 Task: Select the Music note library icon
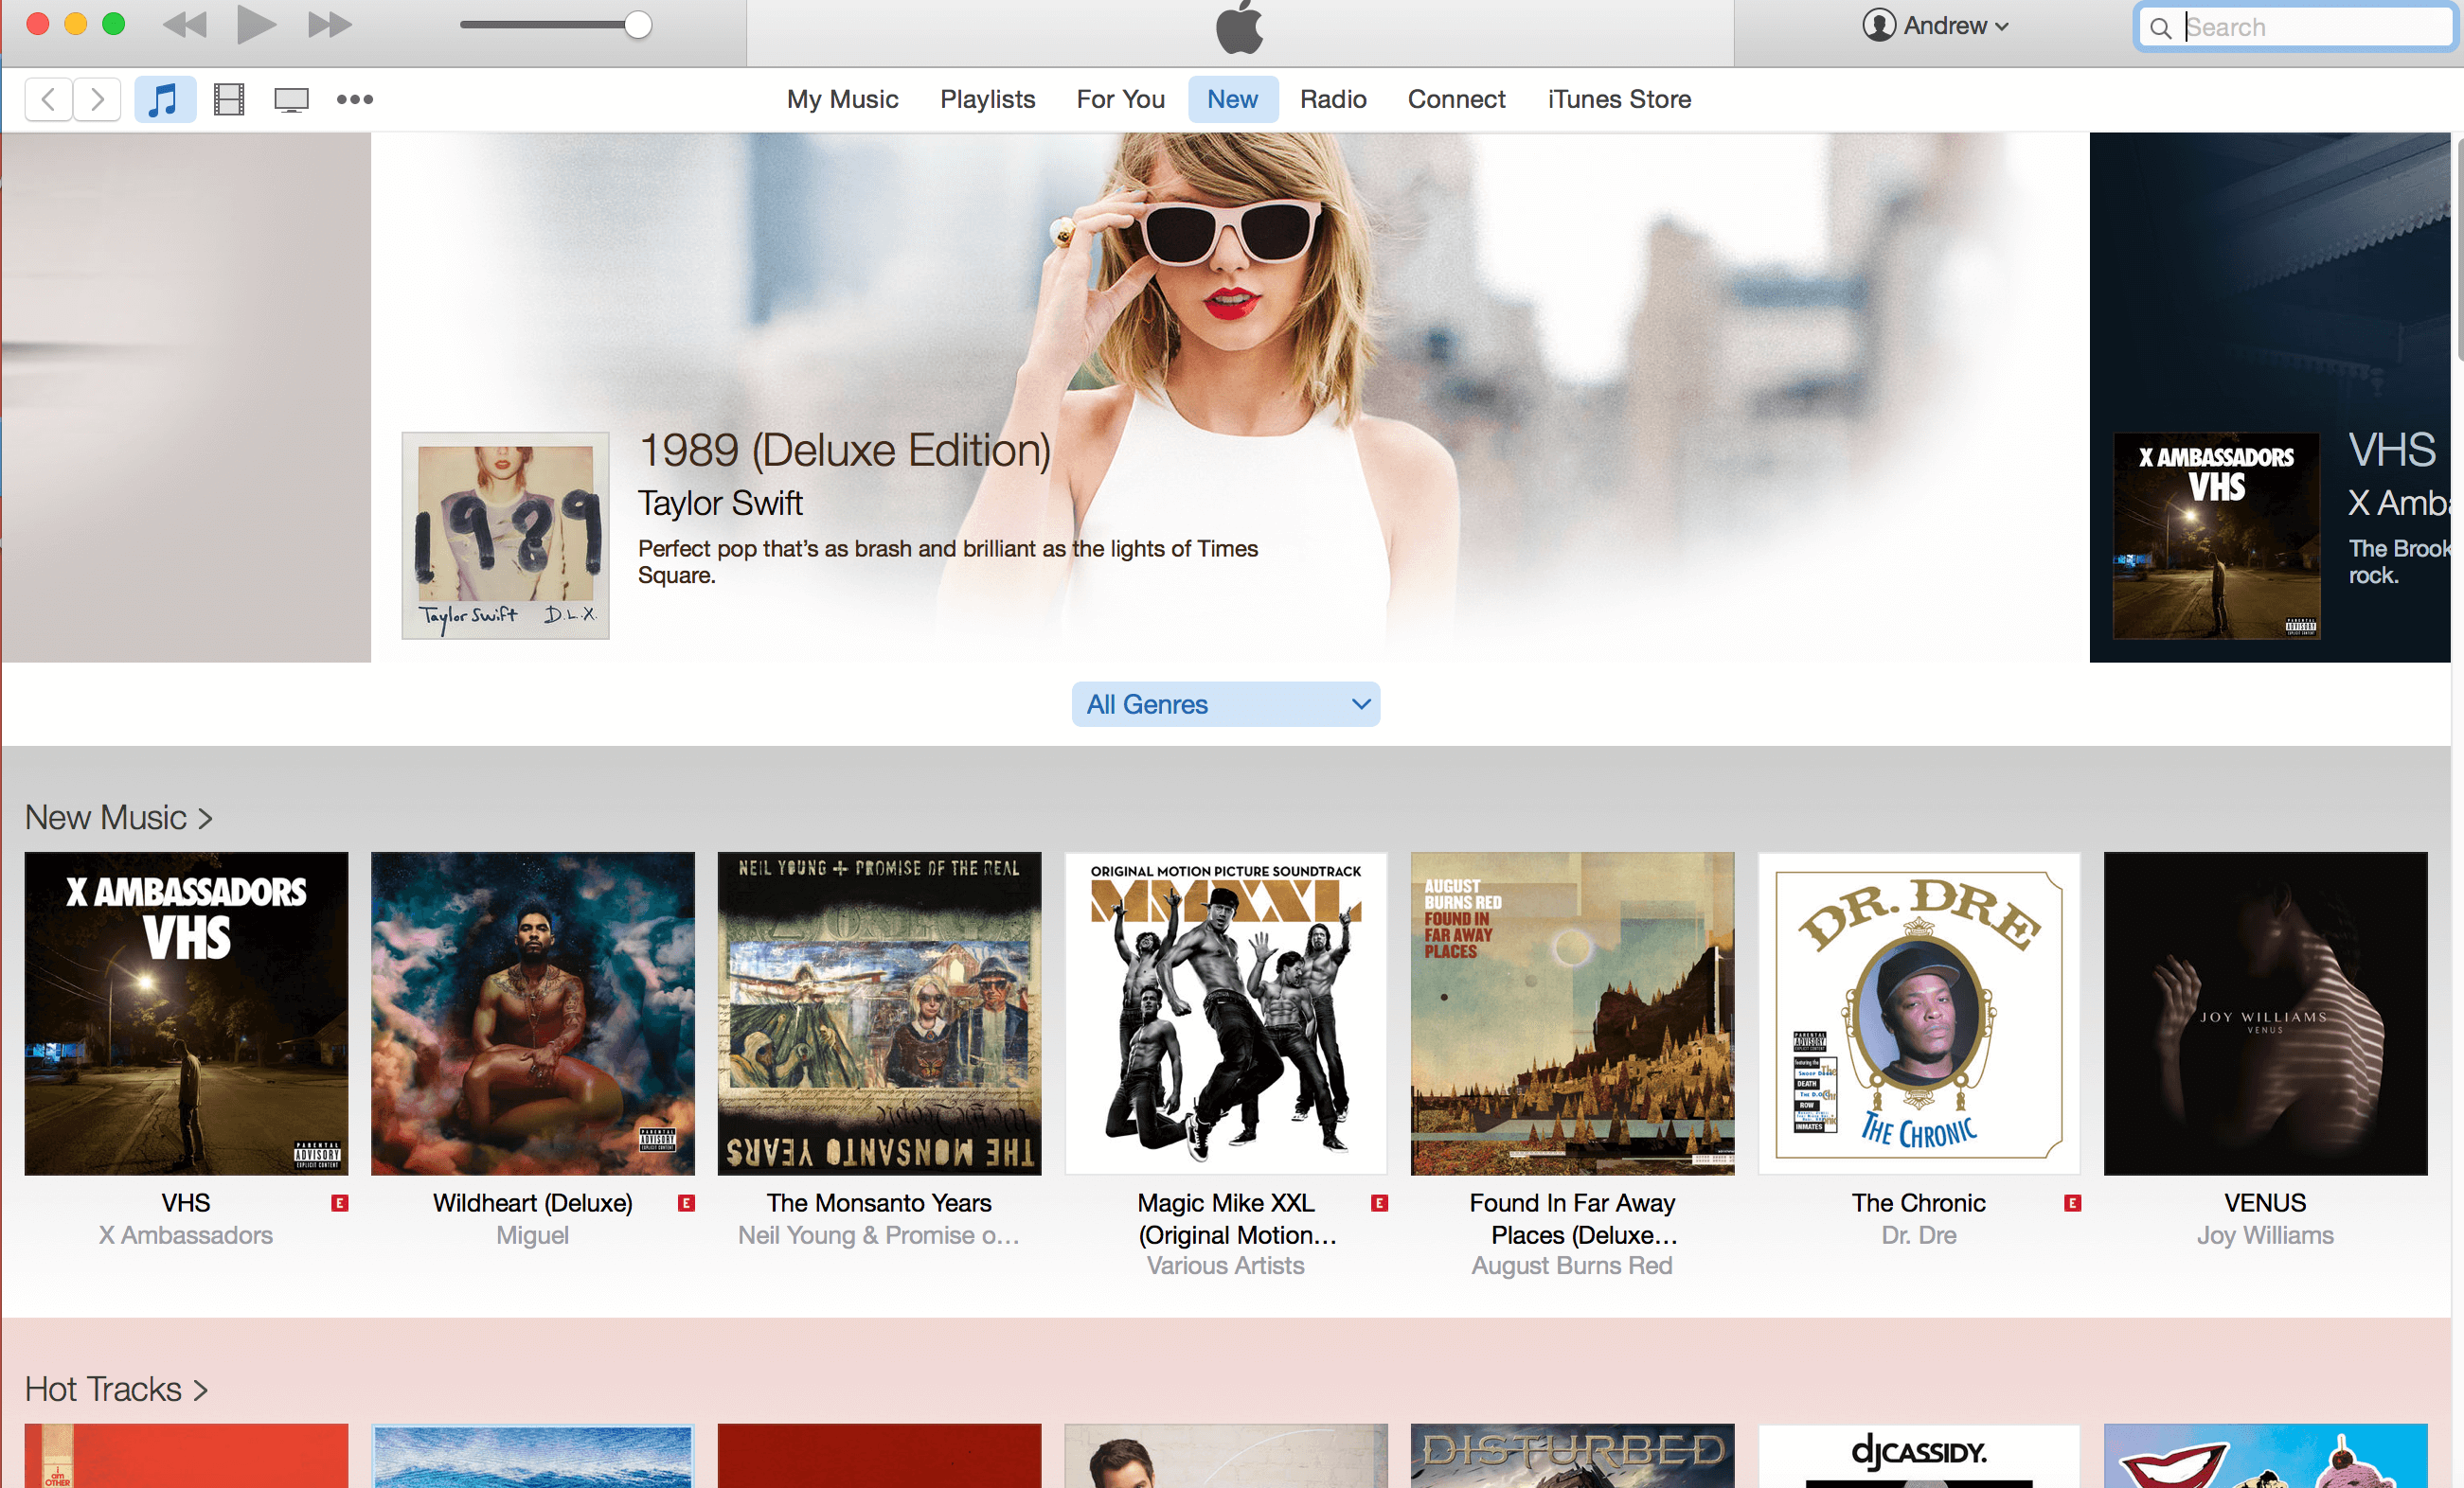[x=164, y=99]
